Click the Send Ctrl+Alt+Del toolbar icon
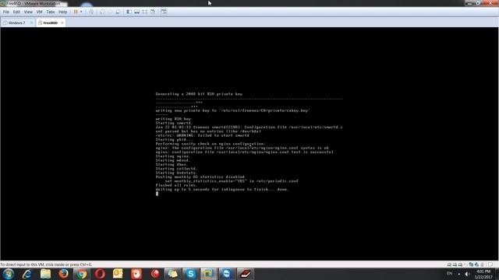 [x=91, y=12]
